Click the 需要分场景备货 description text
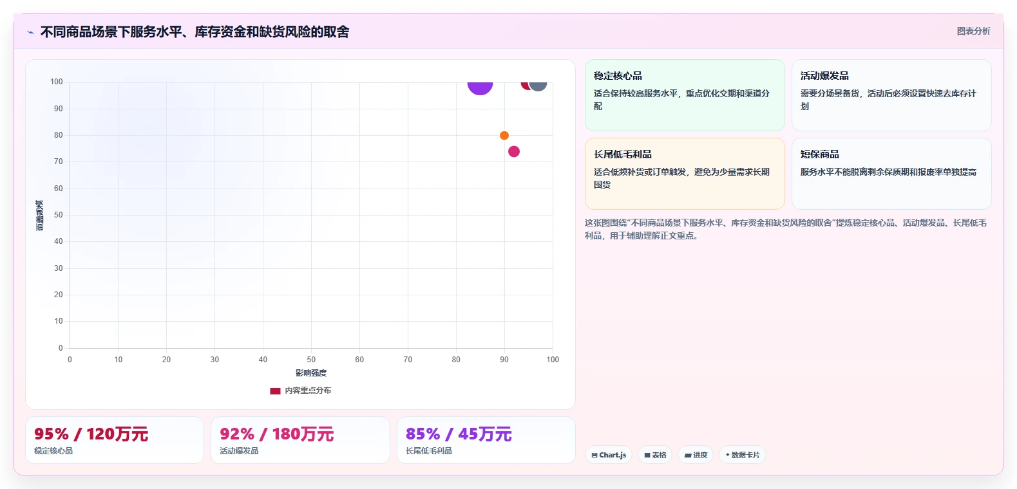 coord(888,100)
